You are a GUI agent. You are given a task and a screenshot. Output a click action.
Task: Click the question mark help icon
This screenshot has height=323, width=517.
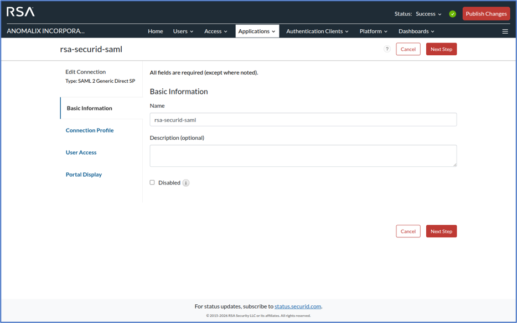point(387,49)
